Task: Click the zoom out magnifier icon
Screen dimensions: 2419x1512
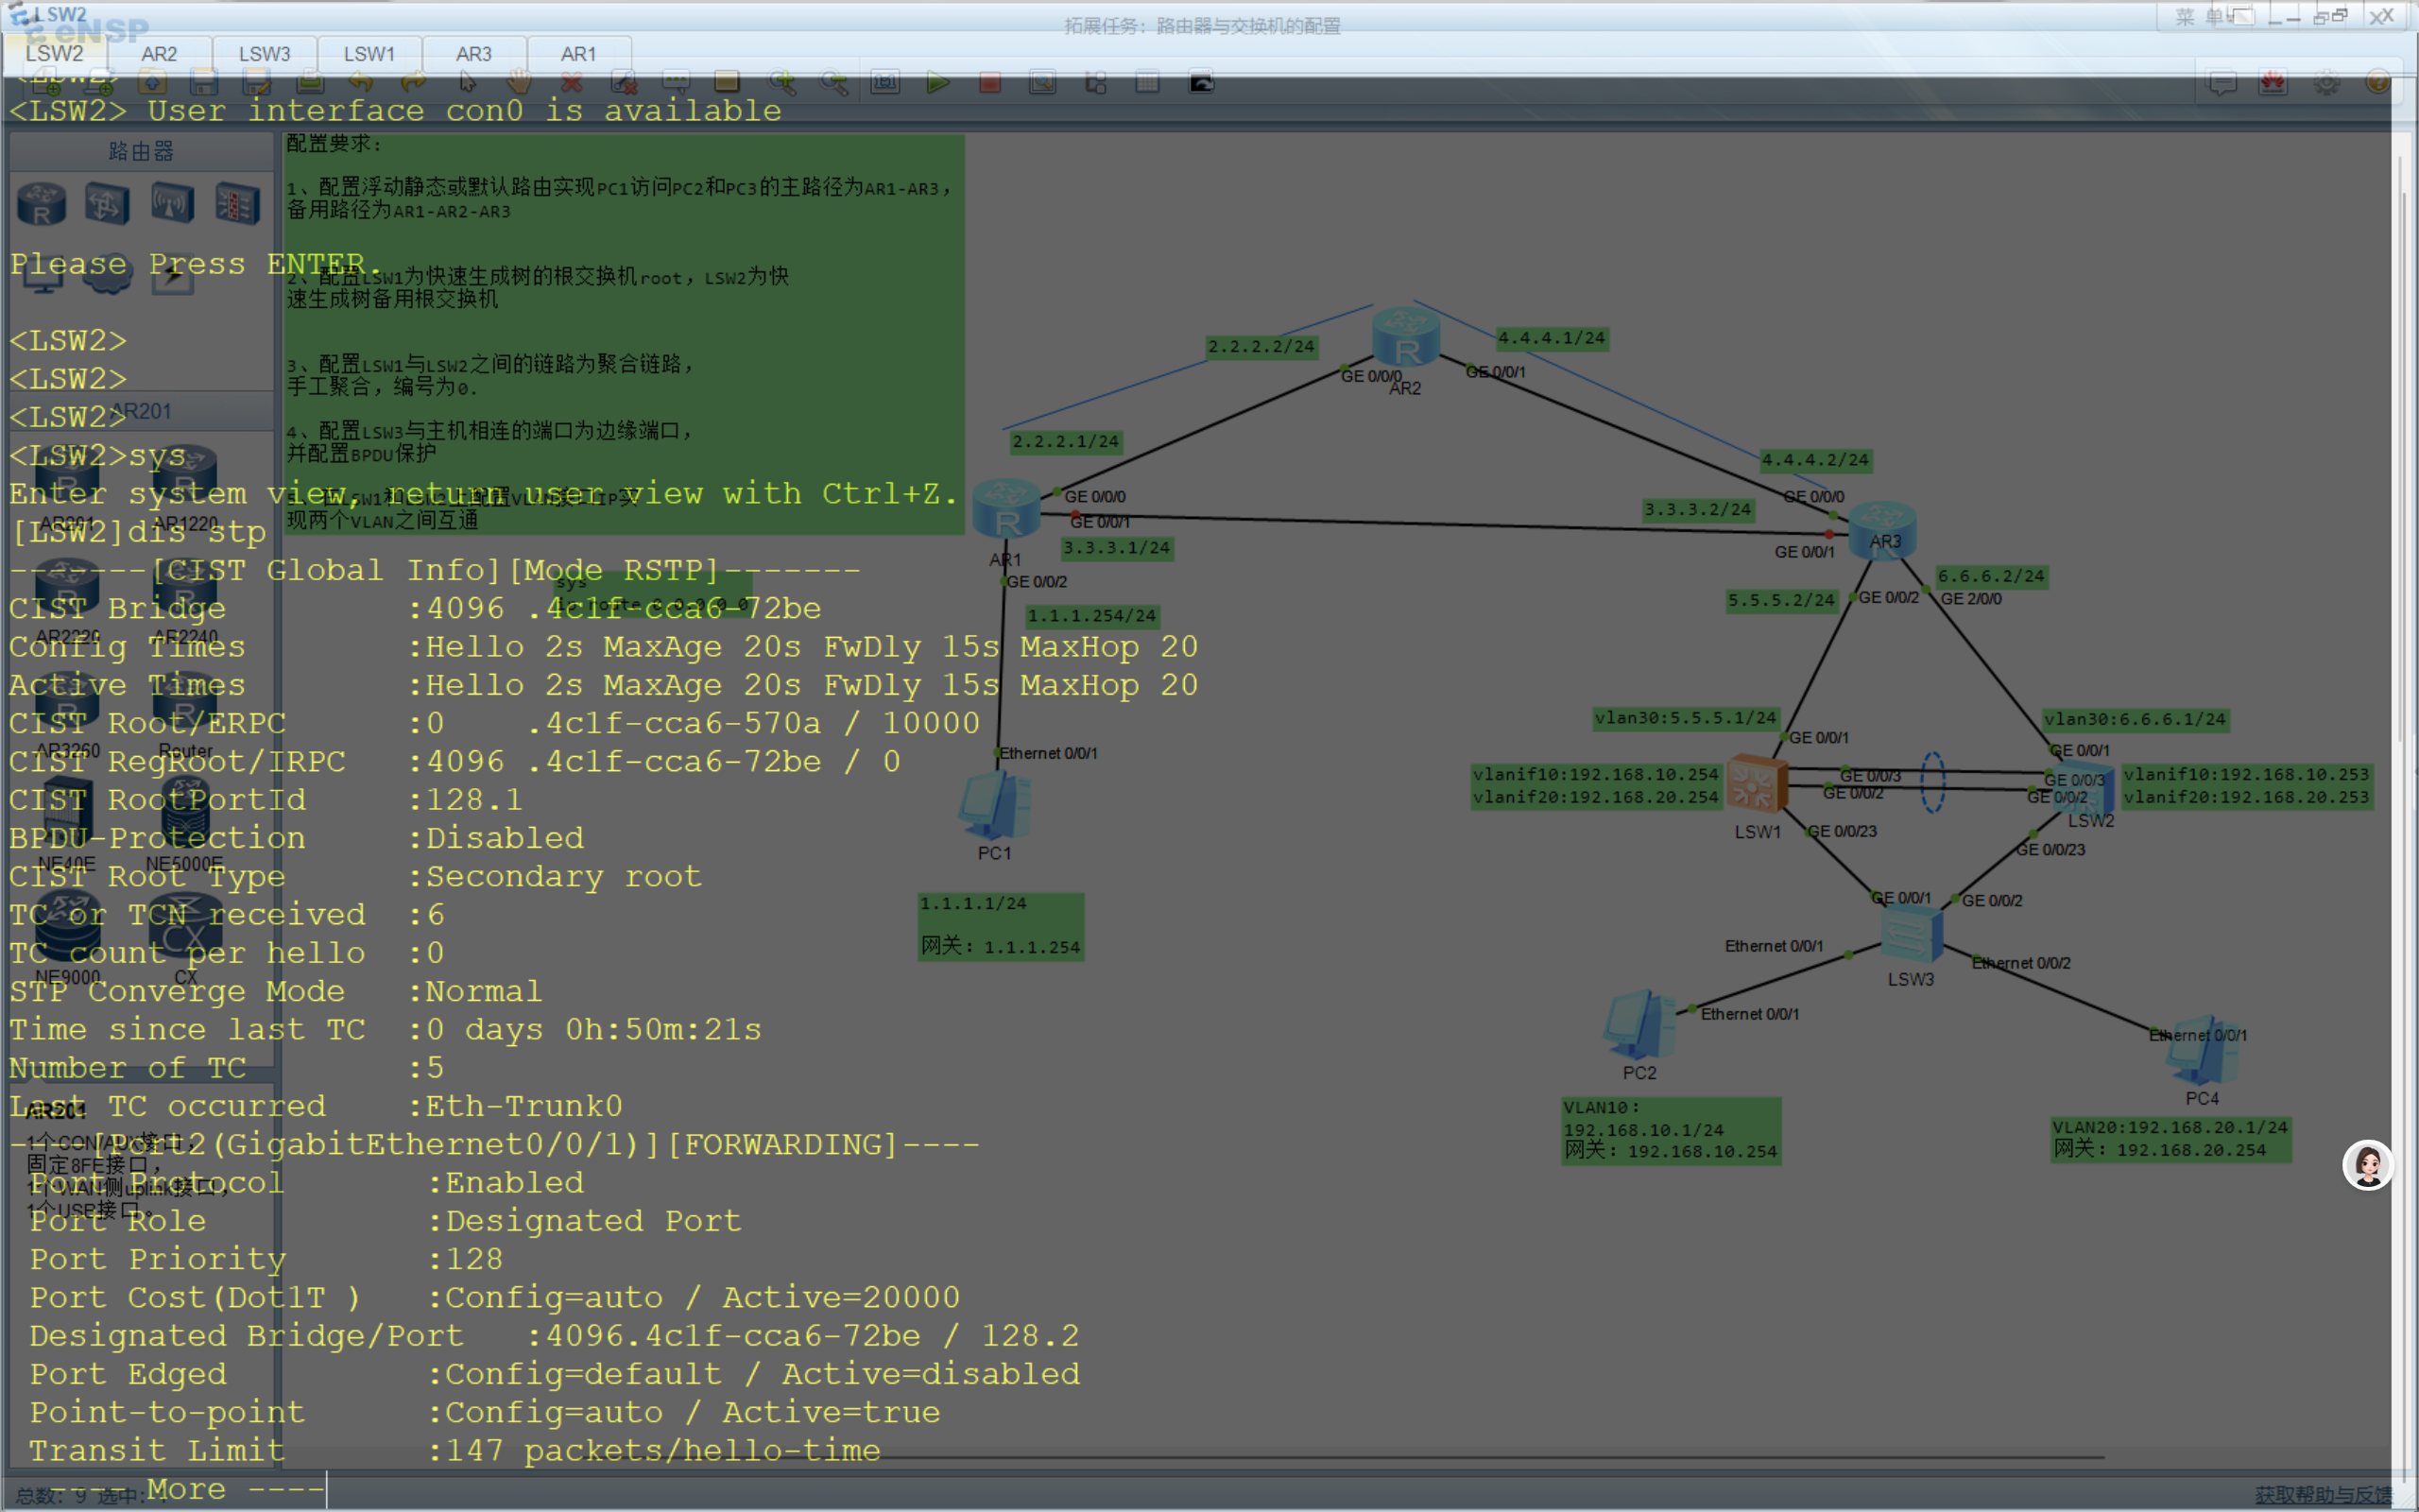Action: point(833,83)
